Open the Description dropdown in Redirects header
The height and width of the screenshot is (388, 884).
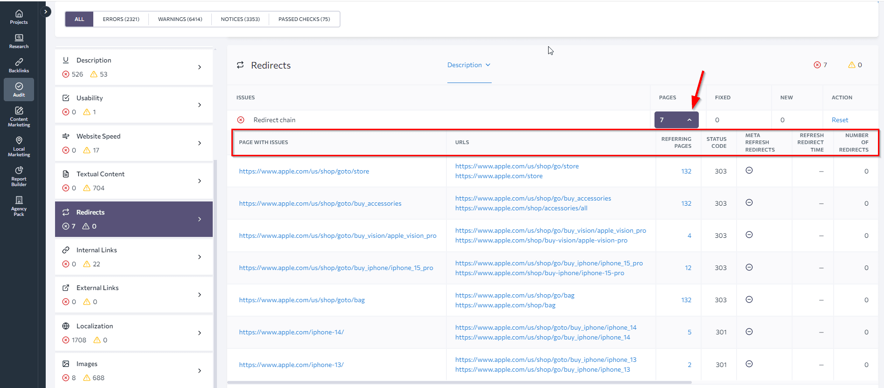point(469,65)
